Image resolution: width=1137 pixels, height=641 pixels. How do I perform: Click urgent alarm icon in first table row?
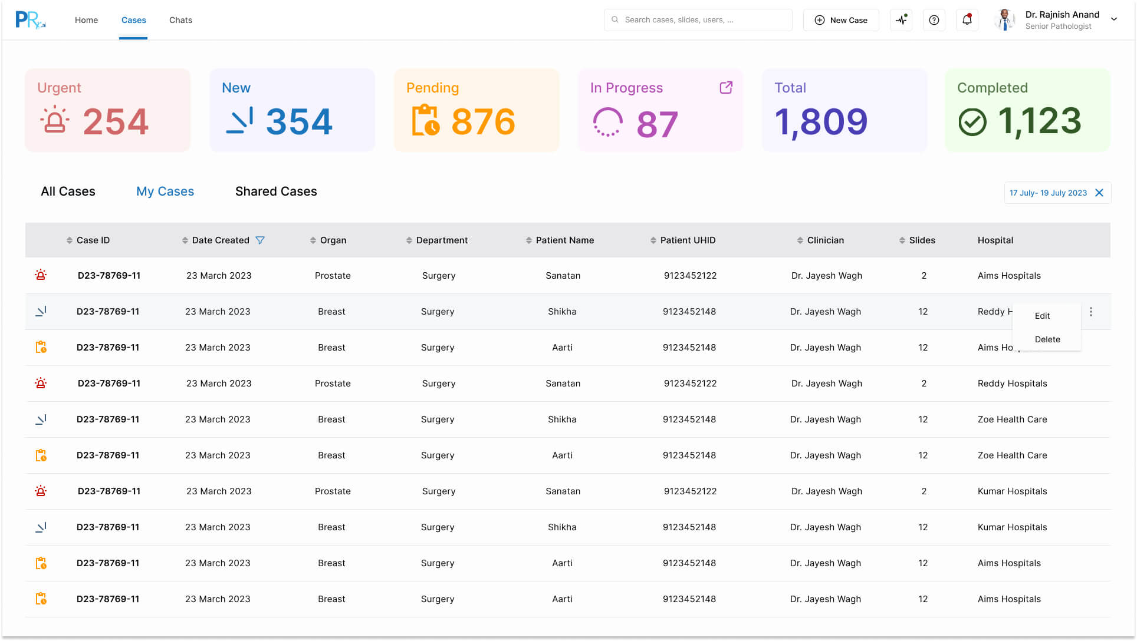pos(41,275)
